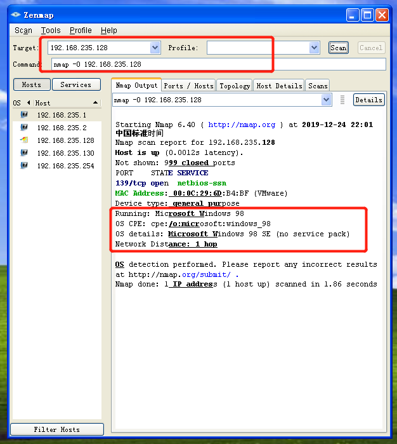
Task: Select host 192.168.235.130 in list
Action: click(x=57, y=153)
